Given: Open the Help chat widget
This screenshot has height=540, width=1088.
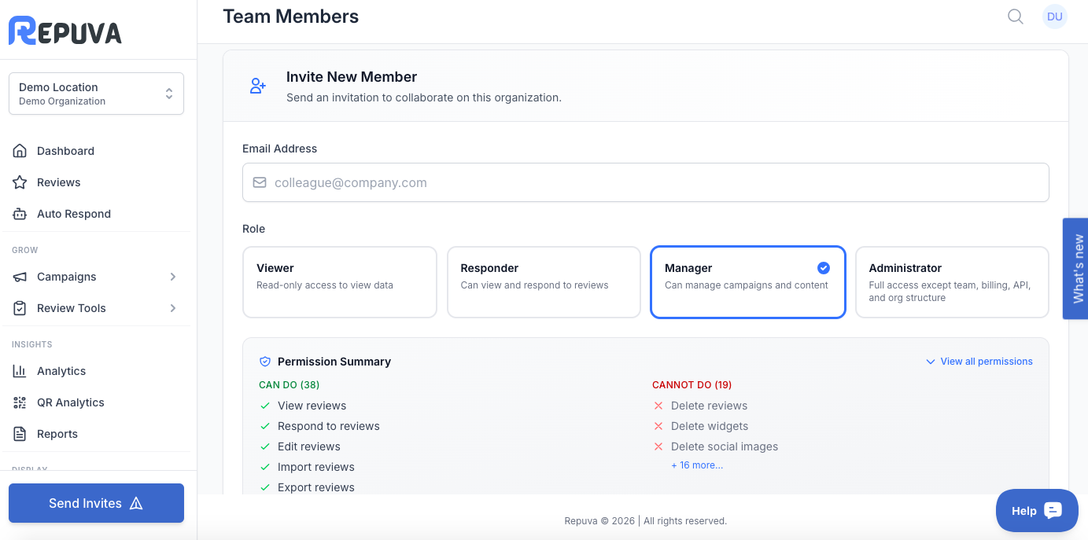Looking at the screenshot, I should click(1036, 511).
